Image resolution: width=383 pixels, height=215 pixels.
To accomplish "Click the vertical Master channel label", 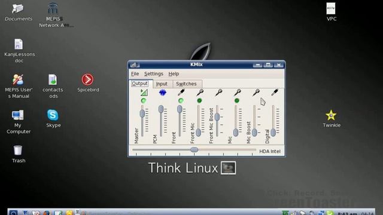I will tap(136, 136).
